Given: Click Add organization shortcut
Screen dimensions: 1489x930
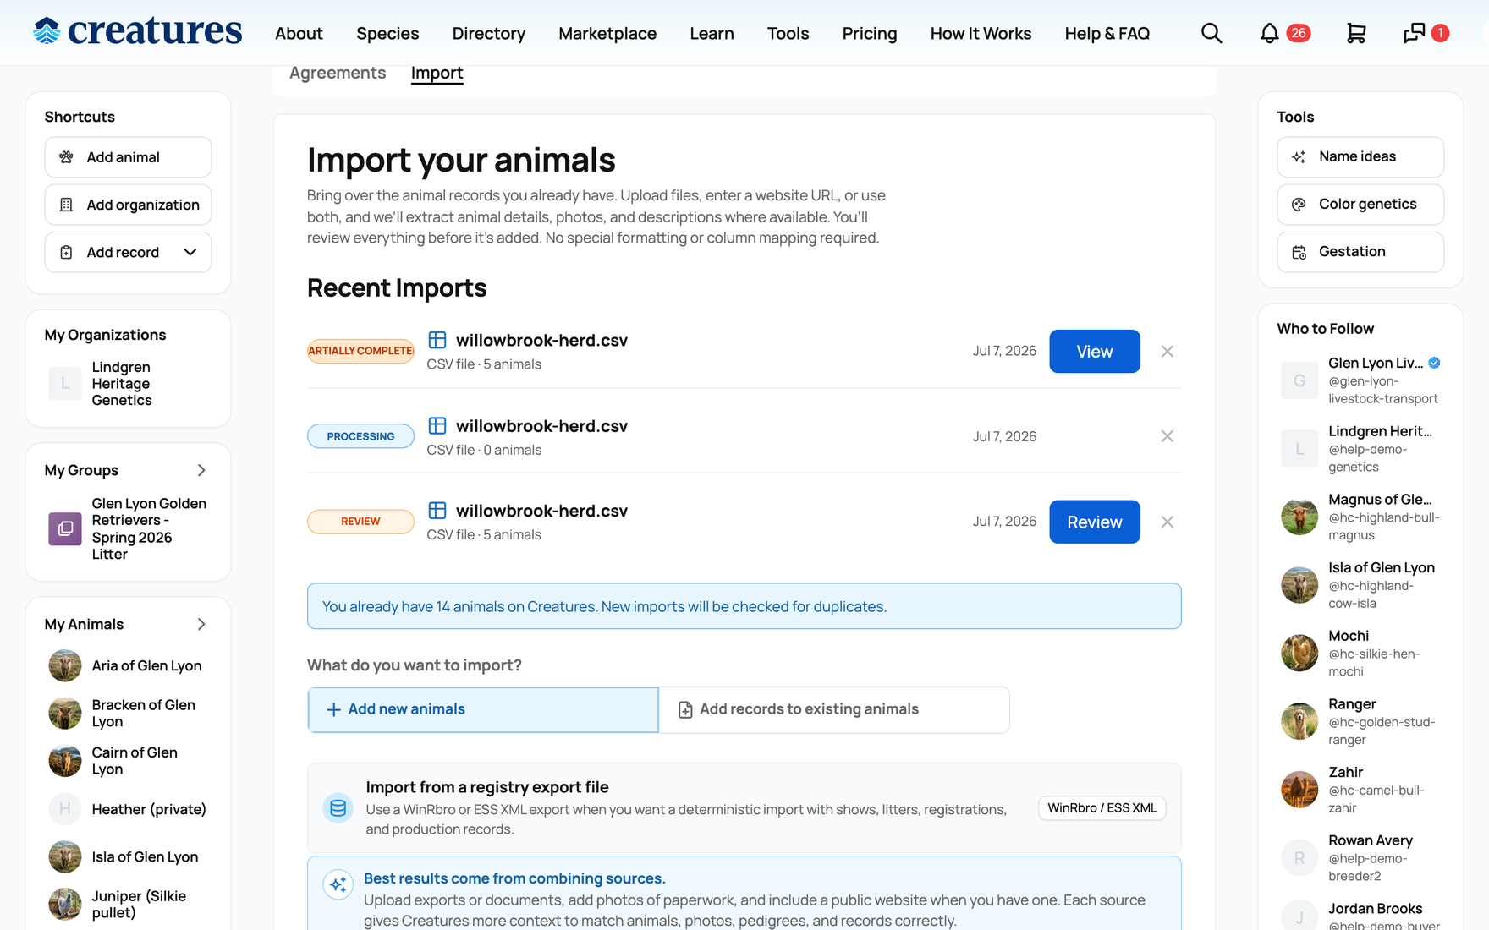Looking at the screenshot, I should 128,205.
